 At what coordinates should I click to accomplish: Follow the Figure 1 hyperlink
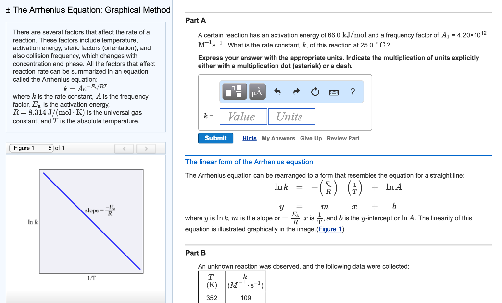tap(330, 229)
